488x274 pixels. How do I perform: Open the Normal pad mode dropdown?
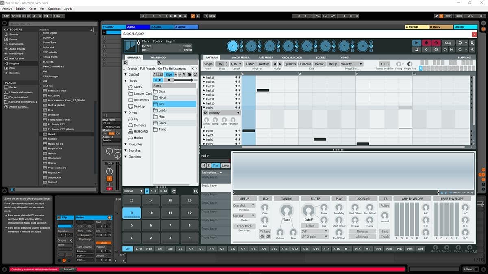(133, 191)
